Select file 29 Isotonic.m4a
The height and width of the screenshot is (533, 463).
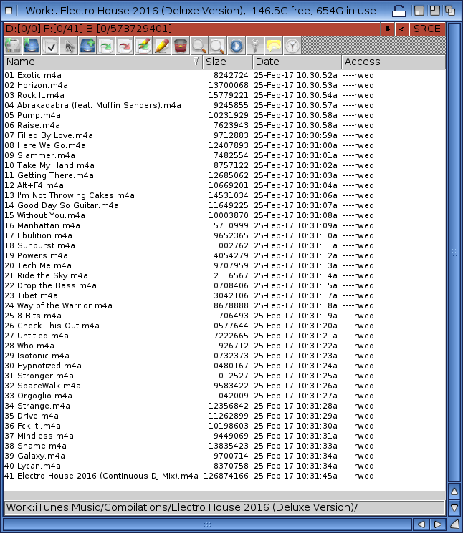[x=37, y=356]
